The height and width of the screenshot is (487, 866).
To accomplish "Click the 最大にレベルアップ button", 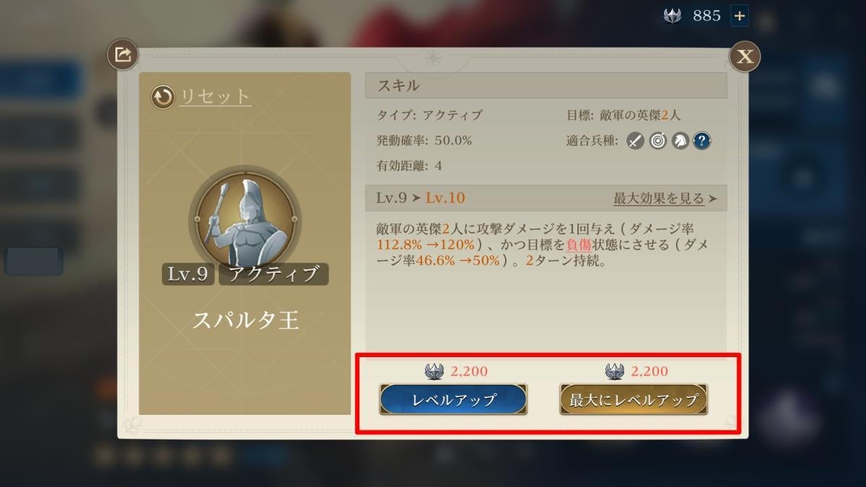I will pos(634,399).
